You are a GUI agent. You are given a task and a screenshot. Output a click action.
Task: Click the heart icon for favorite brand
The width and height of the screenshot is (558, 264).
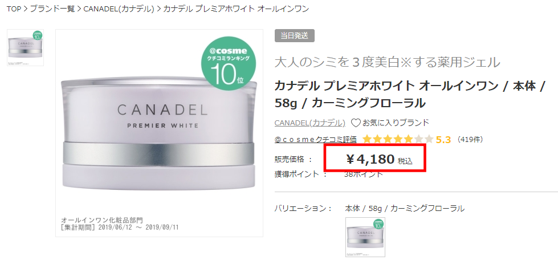356,123
